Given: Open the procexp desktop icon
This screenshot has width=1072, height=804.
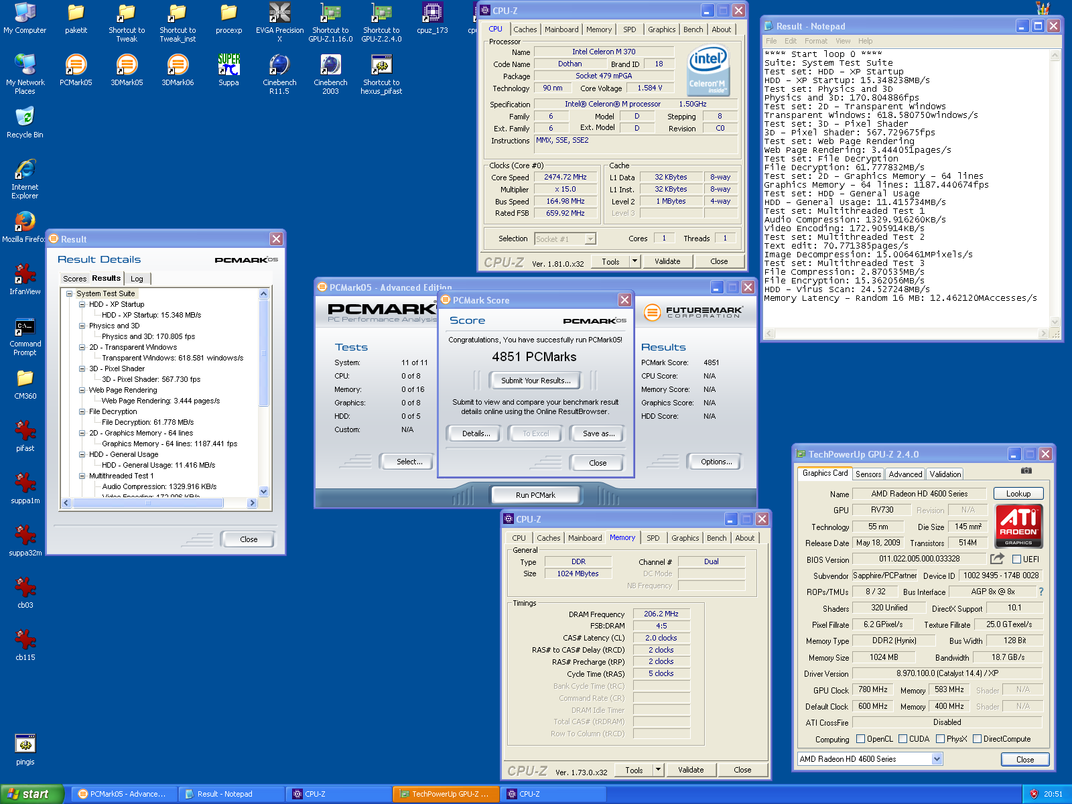Looking at the screenshot, I should (228, 18).
